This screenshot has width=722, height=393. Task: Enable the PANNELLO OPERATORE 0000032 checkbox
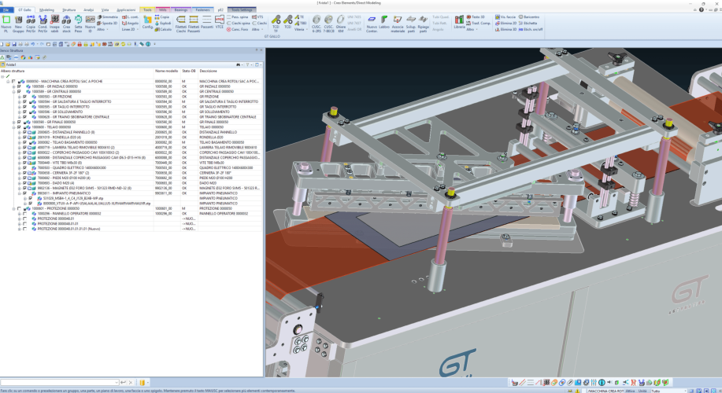25,213
